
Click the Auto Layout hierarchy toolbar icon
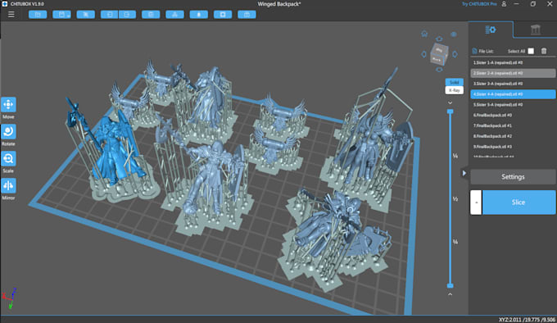click(174, 15)
